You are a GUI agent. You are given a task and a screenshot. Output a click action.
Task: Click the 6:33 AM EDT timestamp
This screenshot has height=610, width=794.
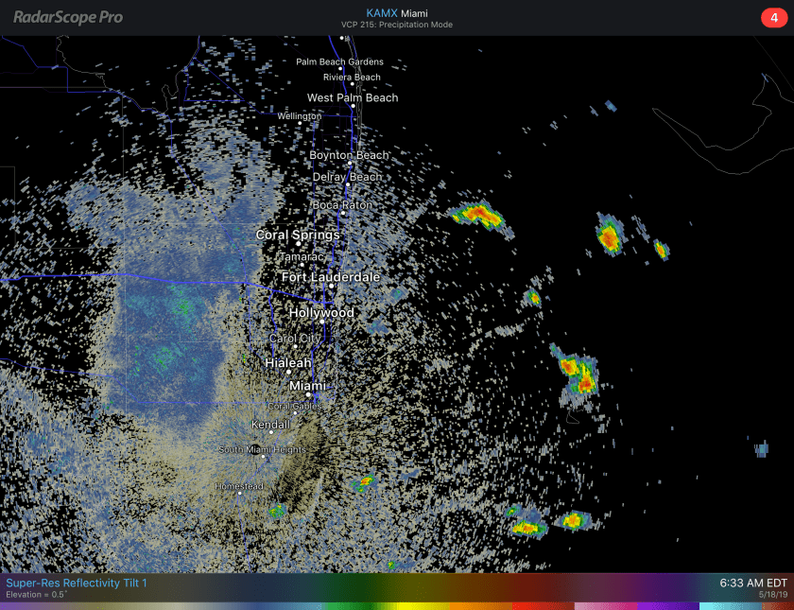pos(752,583)
